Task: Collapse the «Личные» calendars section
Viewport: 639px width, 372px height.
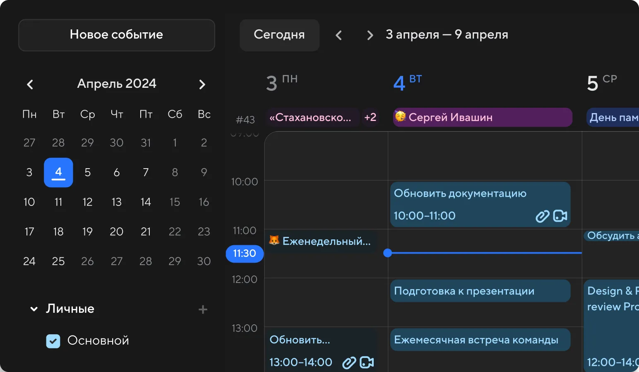Action: [34, 309]
